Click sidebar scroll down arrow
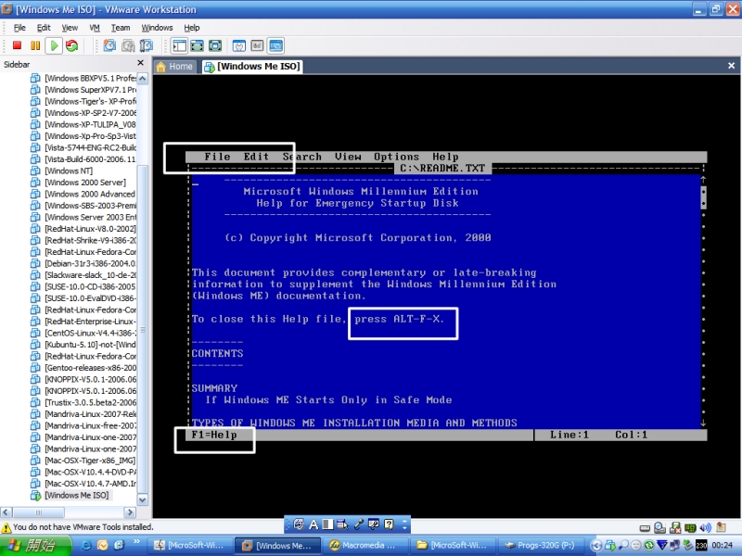This screenshot has width=742, height=556. click(143, 499)
